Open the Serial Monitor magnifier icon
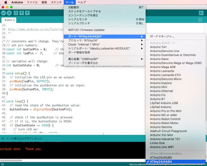The width and height of the screenshot is (207, 166). pos(201,13)
